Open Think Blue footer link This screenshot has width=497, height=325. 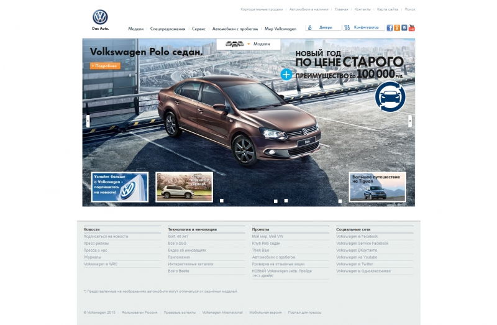[x=260, y=250]
